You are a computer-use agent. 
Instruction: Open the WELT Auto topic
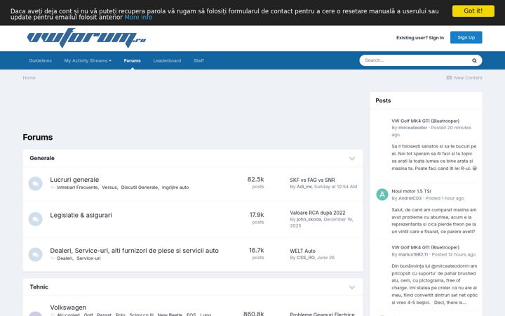(302, 251)
